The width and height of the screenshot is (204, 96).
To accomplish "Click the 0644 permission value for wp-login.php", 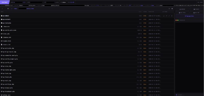I will click(x=145, y=77).
